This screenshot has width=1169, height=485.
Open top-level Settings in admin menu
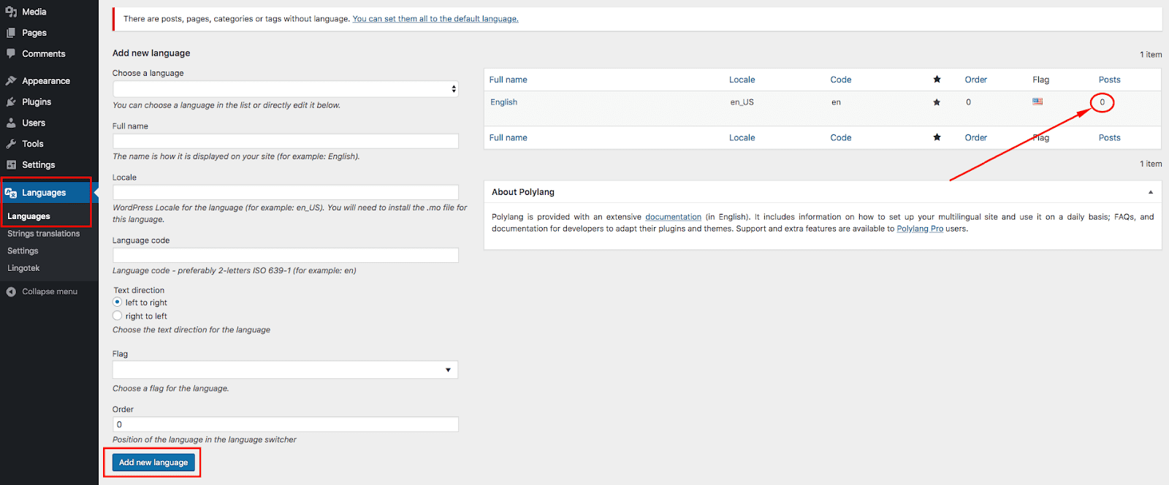coord(39,165)
